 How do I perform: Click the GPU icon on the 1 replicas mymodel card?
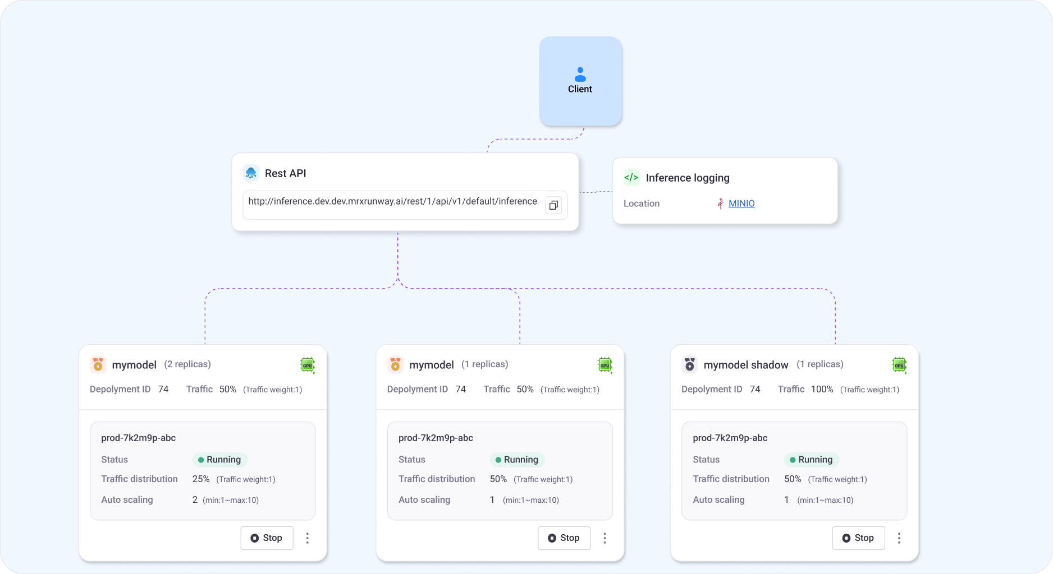pos(605,365)
